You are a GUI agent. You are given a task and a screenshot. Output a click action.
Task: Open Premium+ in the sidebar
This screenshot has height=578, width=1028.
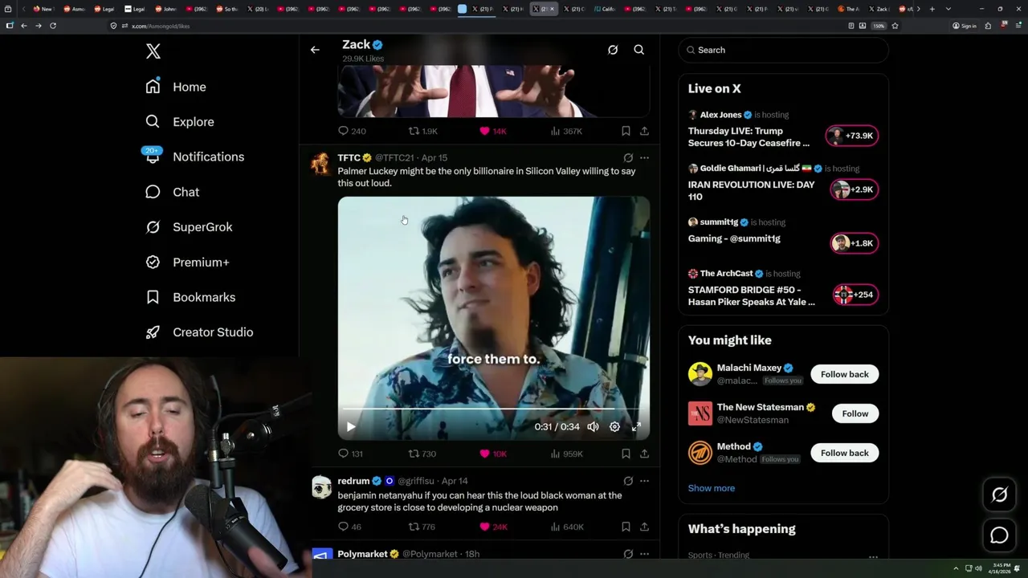[x=187, y=262]
